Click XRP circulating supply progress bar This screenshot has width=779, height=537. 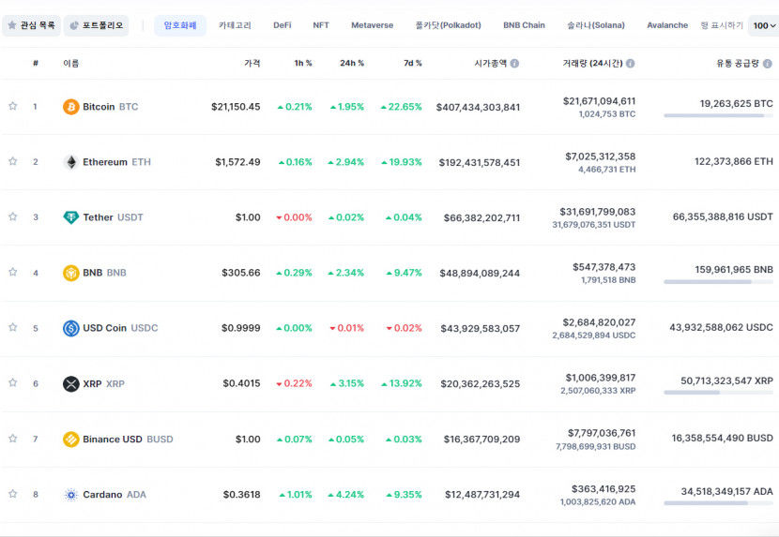718,393
